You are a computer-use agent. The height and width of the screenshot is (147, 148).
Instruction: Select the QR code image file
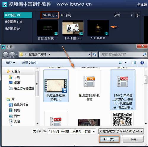(122, 119)
